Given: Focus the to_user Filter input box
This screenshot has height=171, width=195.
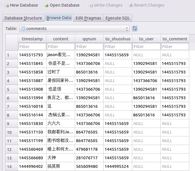Looking at the screenshot, I should 146,46.
